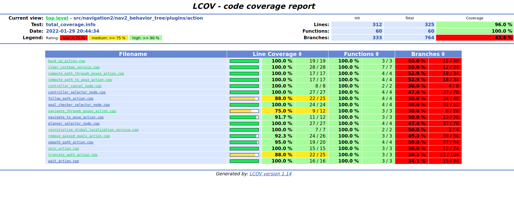Open wait_action.cpp link
The height and width of the screenshot is (206, 514).
click(63, 161)
